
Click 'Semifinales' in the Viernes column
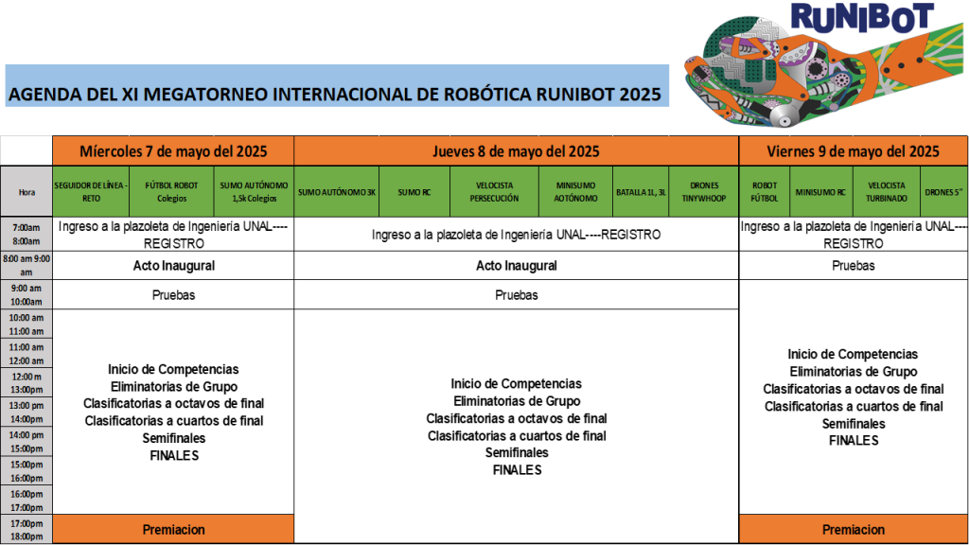coord(854,424)
